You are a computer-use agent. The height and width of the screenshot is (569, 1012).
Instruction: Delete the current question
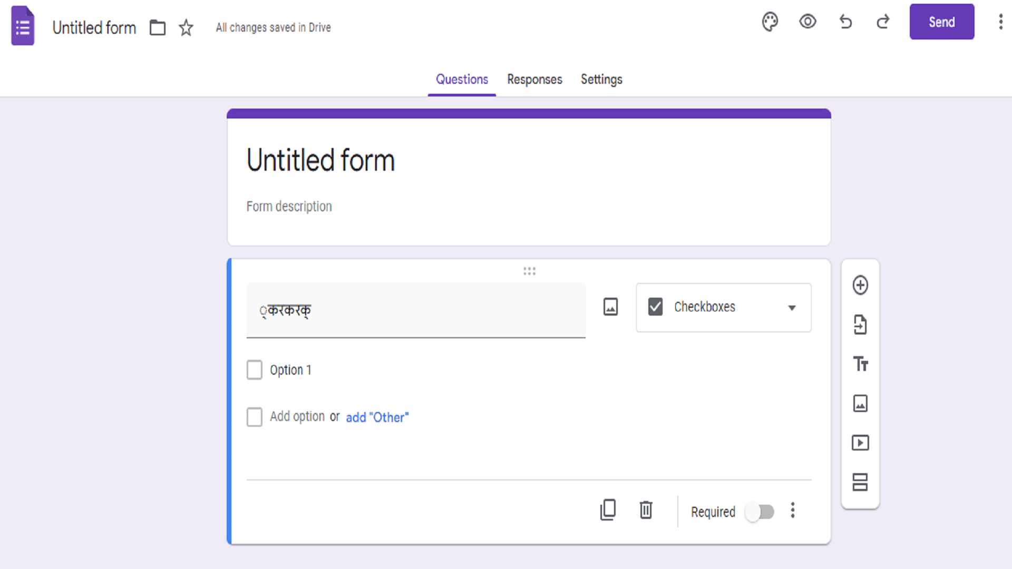click(646, 510)
